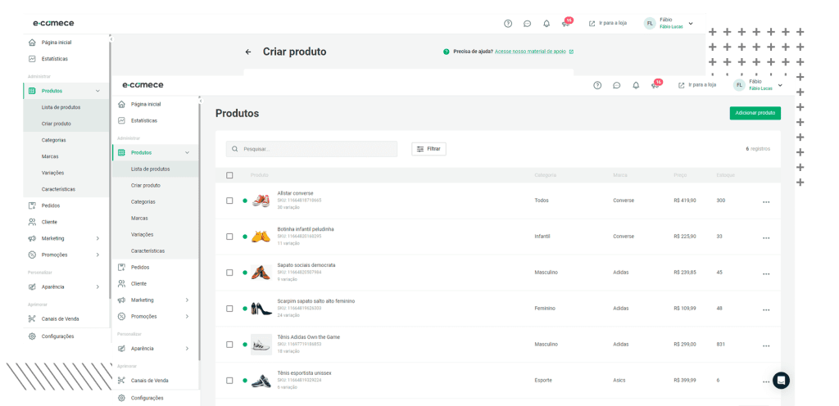
Task: Open three-dot menu for Tênis Adidas Own the Game
Action: (766, 345)
